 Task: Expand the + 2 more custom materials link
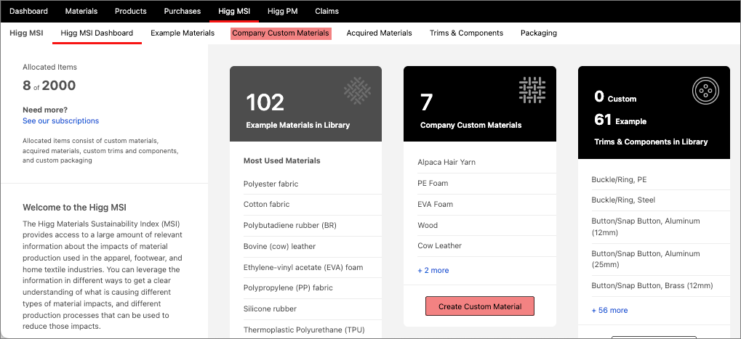click(433, 270)
